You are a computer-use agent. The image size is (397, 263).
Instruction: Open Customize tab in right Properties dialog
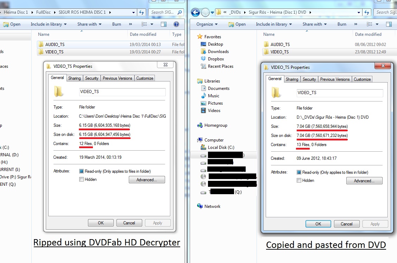362,79
